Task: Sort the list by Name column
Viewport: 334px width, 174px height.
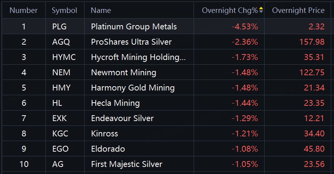Action: 101,10
